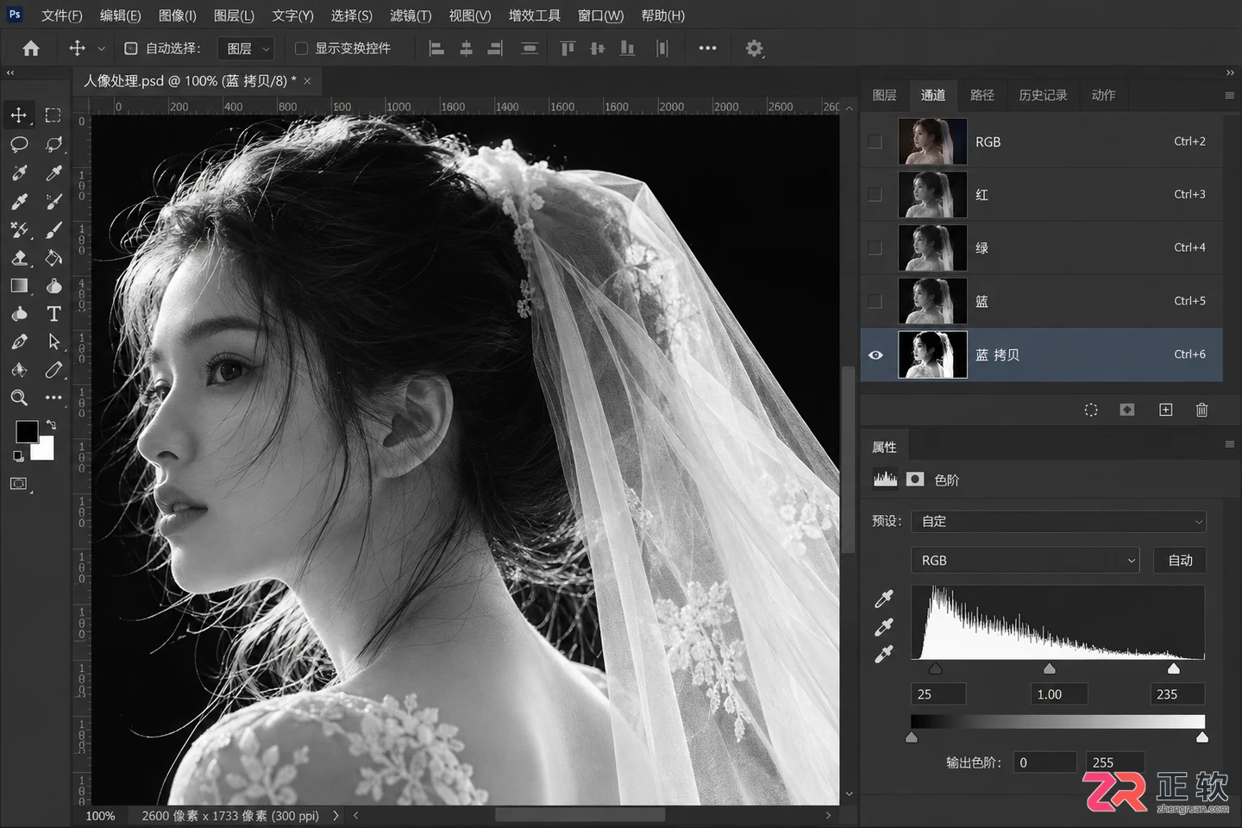This screenshot has width=1242, height=828.
Task: Show the 绿 channel visibility box
Action: pos(875,248)
